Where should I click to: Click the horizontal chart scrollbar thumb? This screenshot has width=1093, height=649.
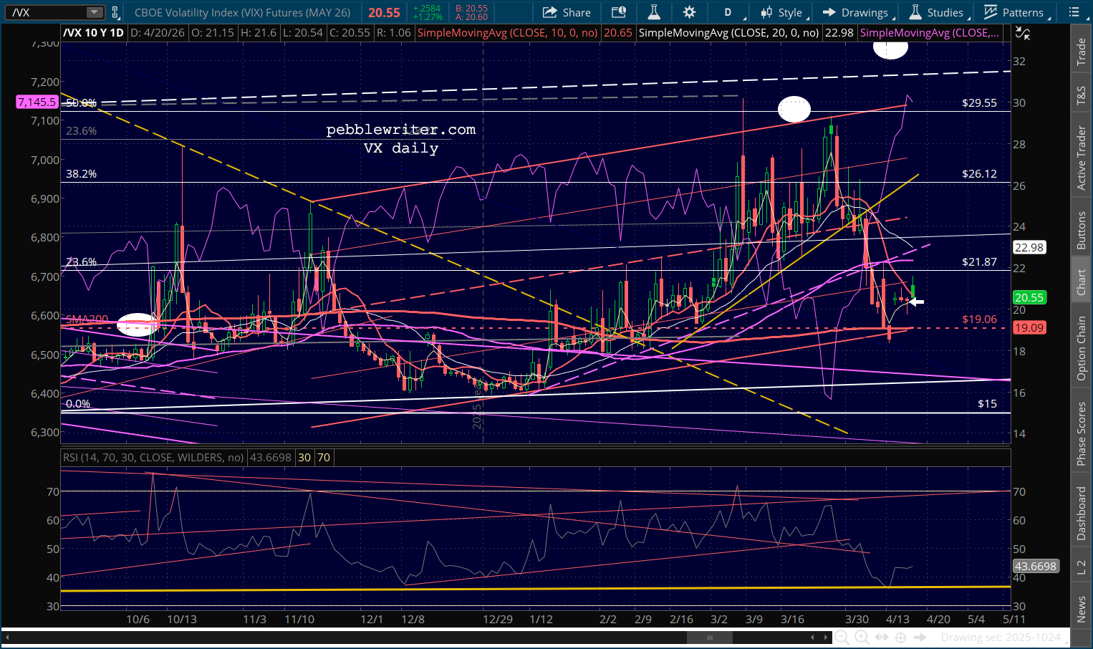point(710,637)
